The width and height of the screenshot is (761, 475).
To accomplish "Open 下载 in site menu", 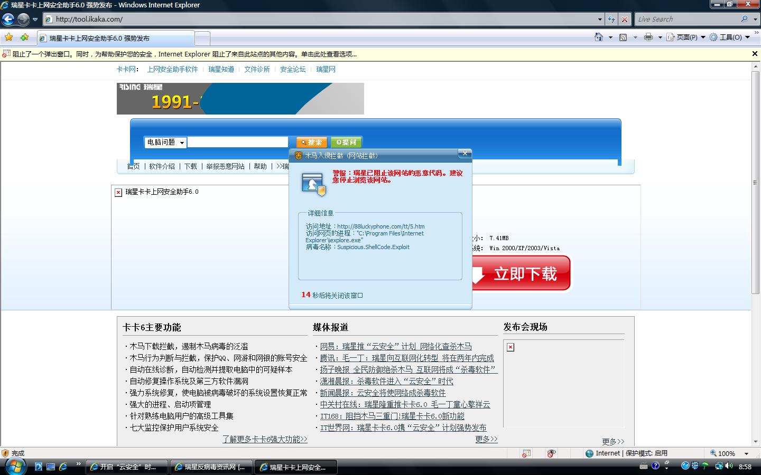I will point(191,166).
